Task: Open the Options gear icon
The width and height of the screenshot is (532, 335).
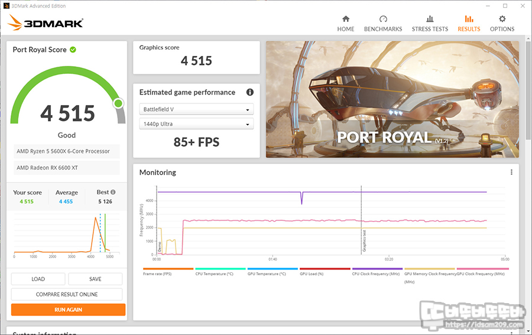Action: pos(502,19)
